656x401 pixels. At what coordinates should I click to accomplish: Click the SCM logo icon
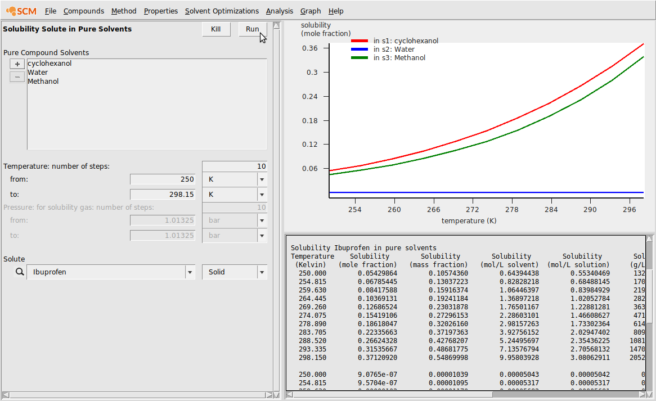21,11
